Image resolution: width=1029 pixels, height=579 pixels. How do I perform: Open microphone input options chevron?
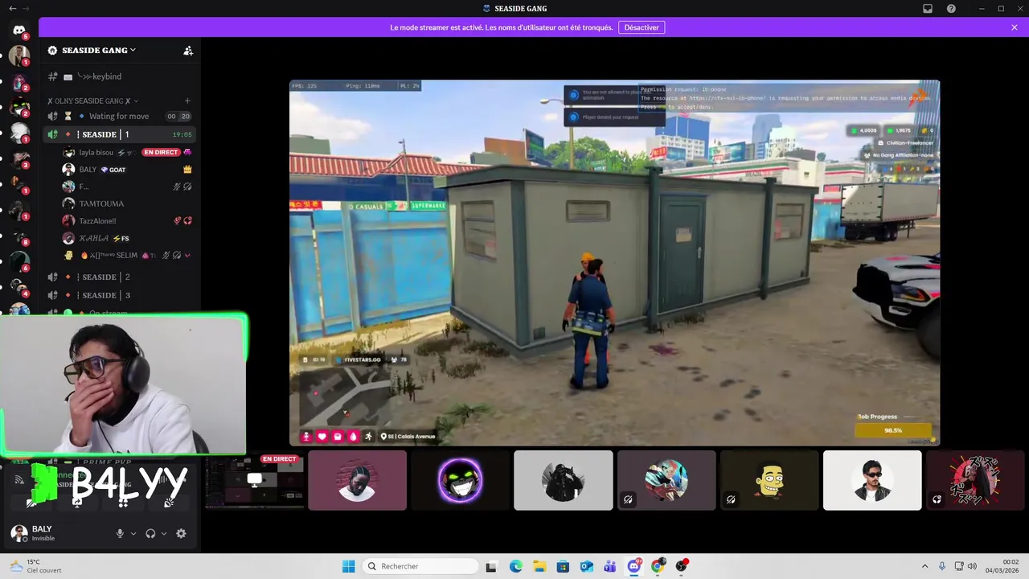point(133,533)
